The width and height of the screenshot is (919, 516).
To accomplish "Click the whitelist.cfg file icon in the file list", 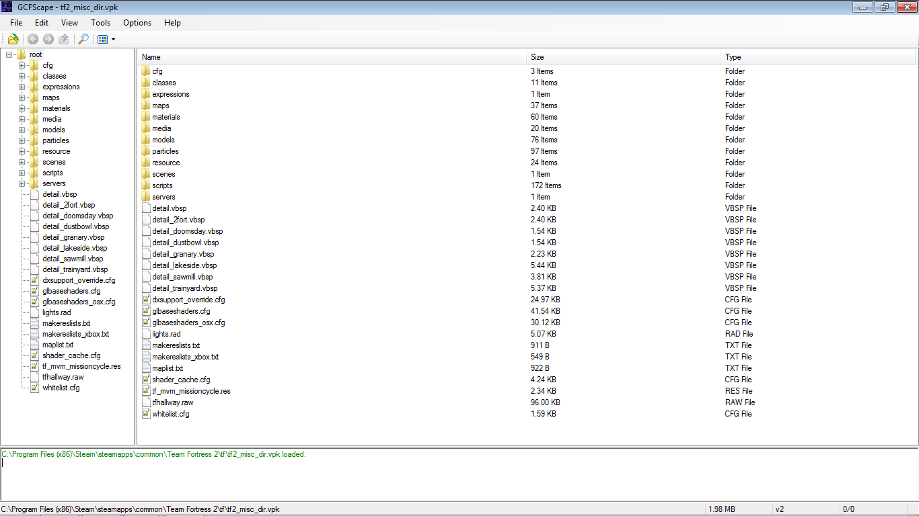I will (x=146, y=414).
